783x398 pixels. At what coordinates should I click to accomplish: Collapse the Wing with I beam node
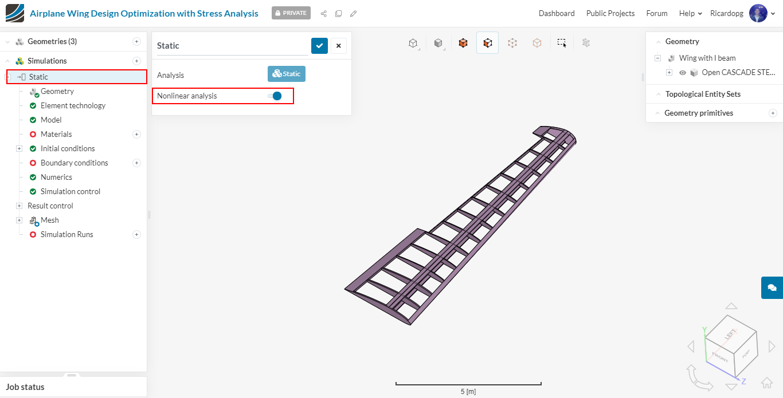pos(657,58)
